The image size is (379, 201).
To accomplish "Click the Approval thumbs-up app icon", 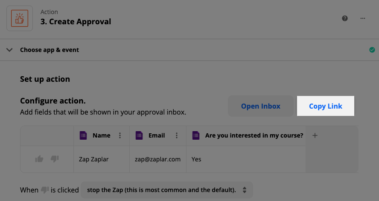I will coord(20,18).
